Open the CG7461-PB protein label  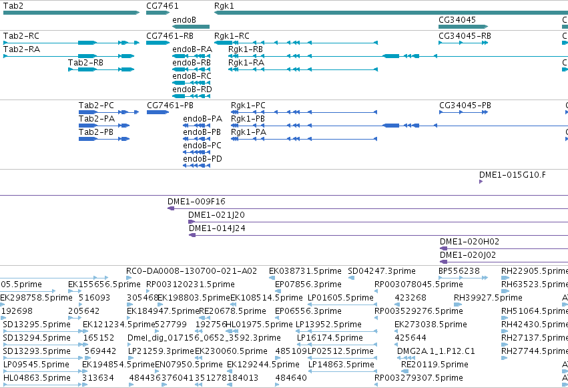tap(170, 106)
